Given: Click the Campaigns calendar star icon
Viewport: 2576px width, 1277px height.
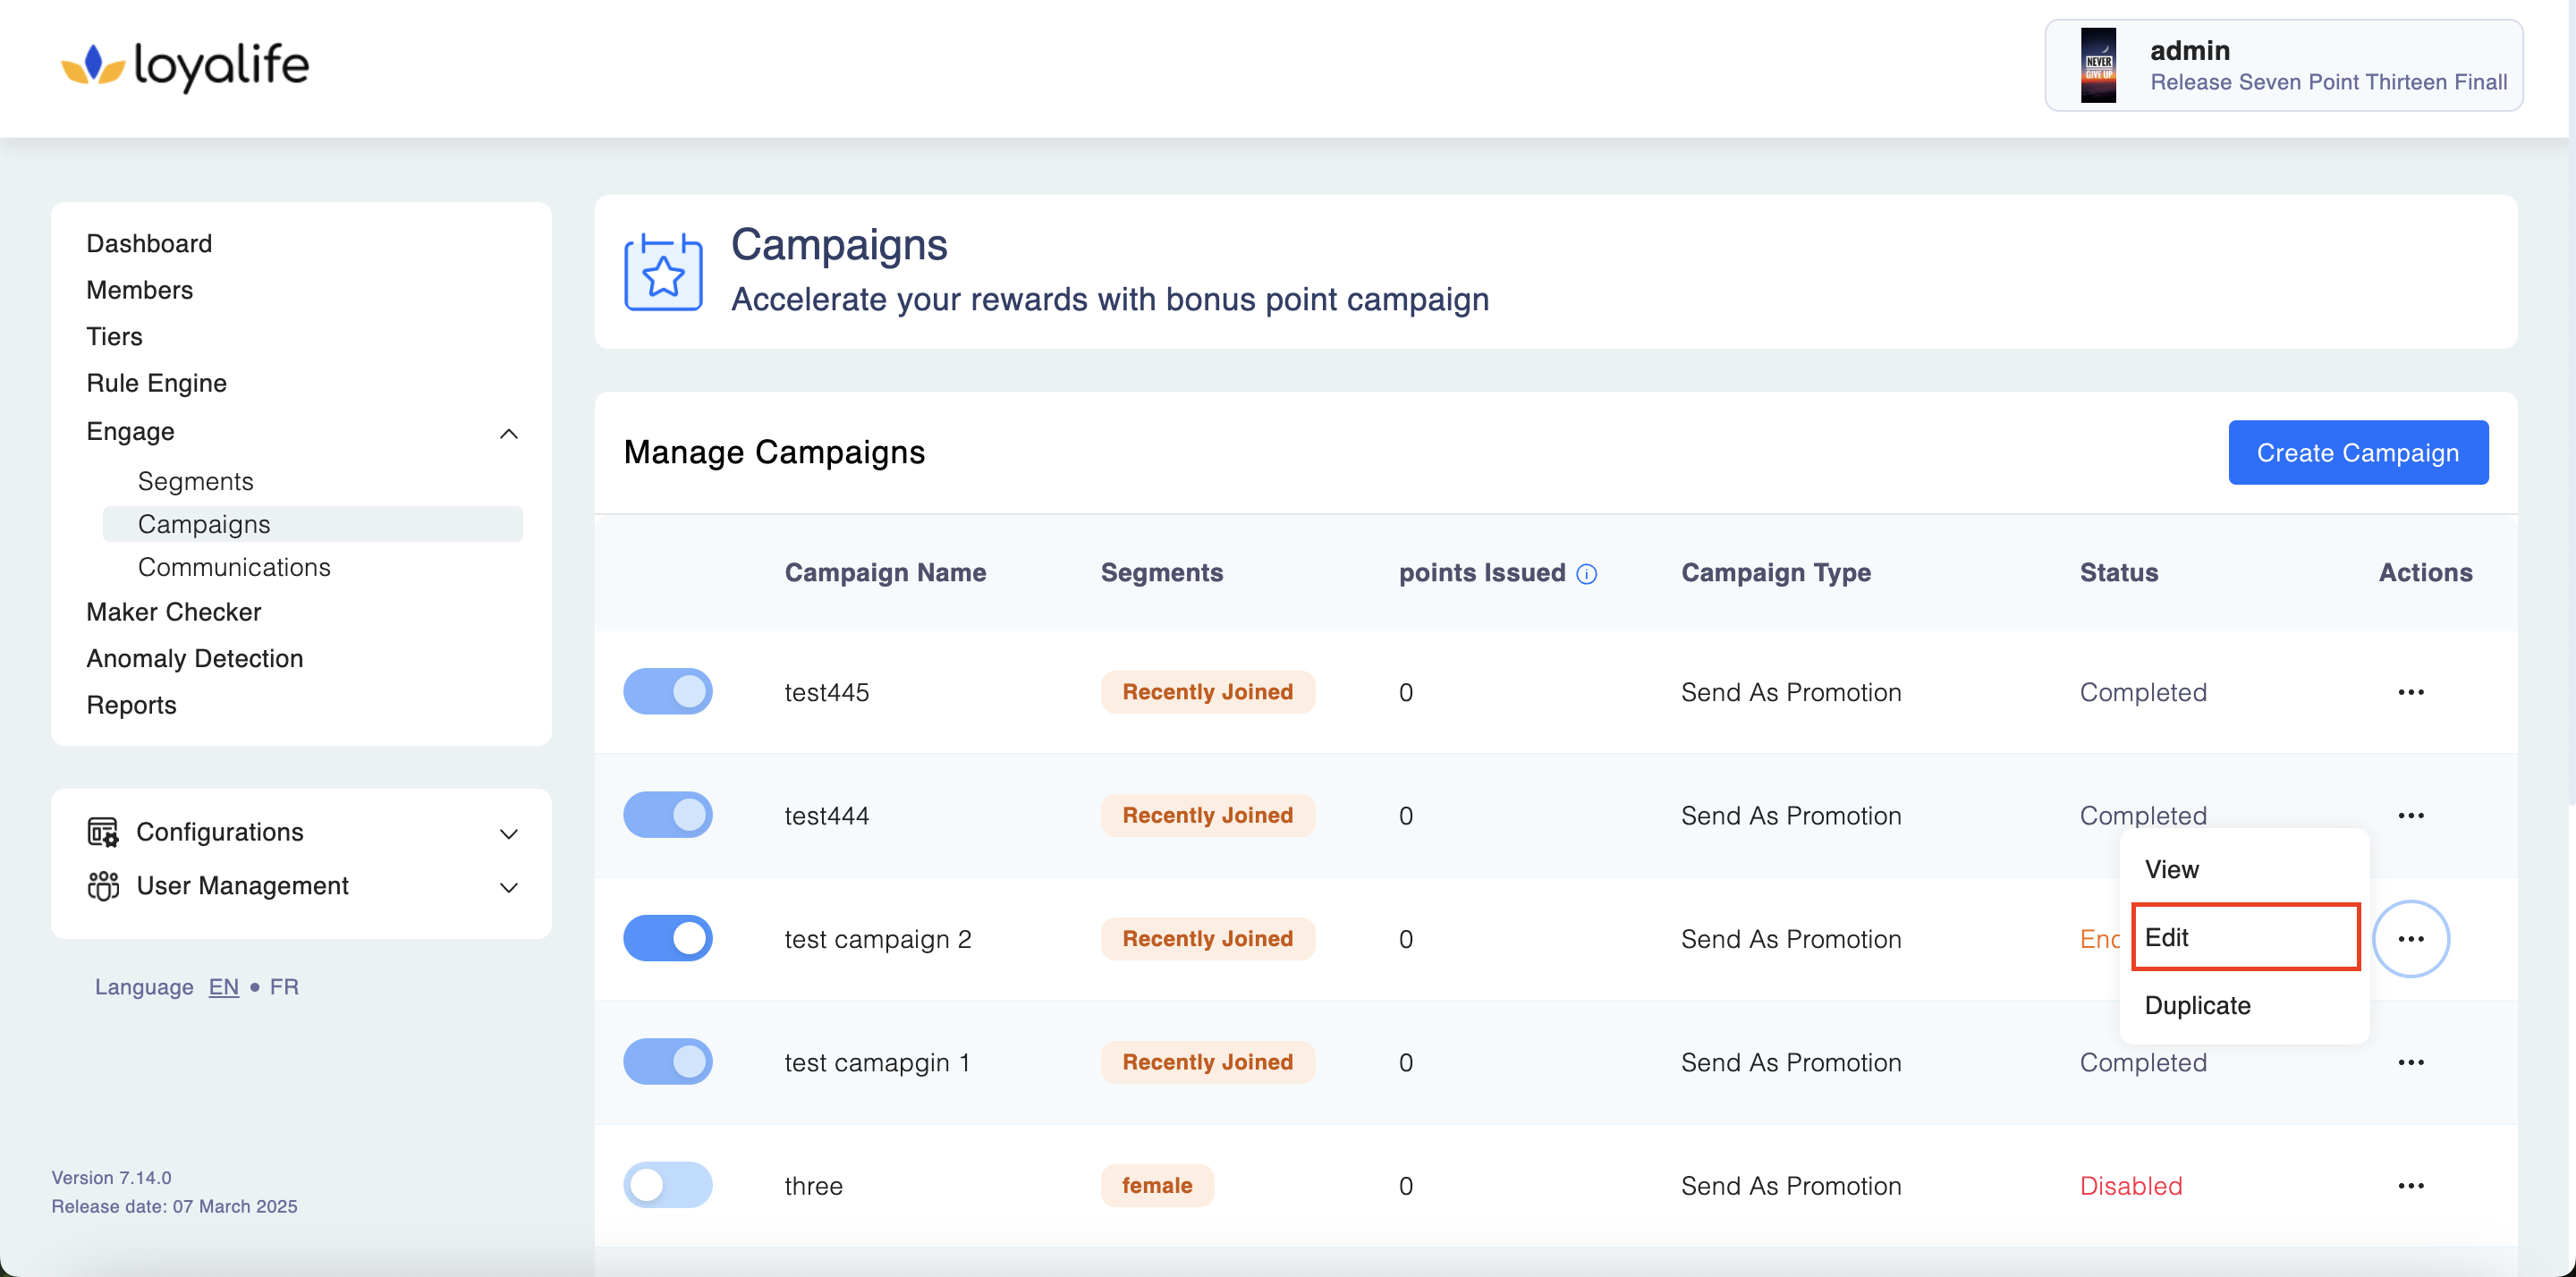Looking at the screenshot, I should [663, 272].
